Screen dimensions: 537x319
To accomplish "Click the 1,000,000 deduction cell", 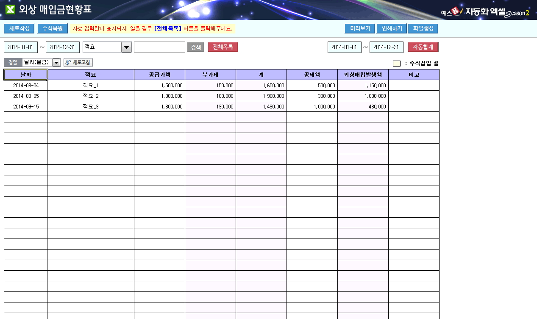I will [x=312, y=106].
